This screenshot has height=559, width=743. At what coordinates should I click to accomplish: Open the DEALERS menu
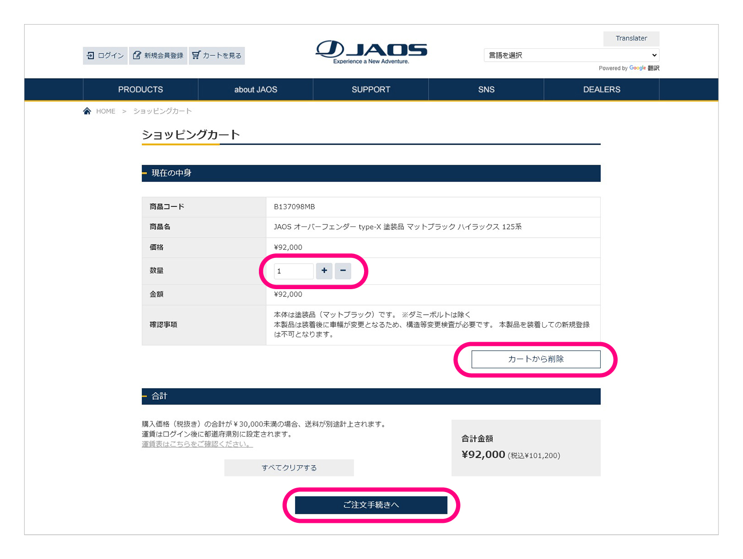tap(602, 90)
